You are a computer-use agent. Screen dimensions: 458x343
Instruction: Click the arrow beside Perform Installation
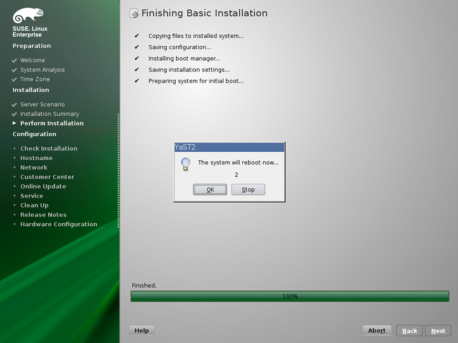[14, 123]
